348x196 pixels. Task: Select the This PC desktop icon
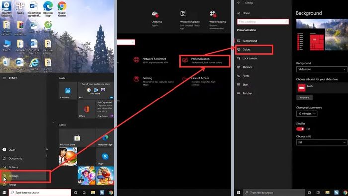coord(6,45)
